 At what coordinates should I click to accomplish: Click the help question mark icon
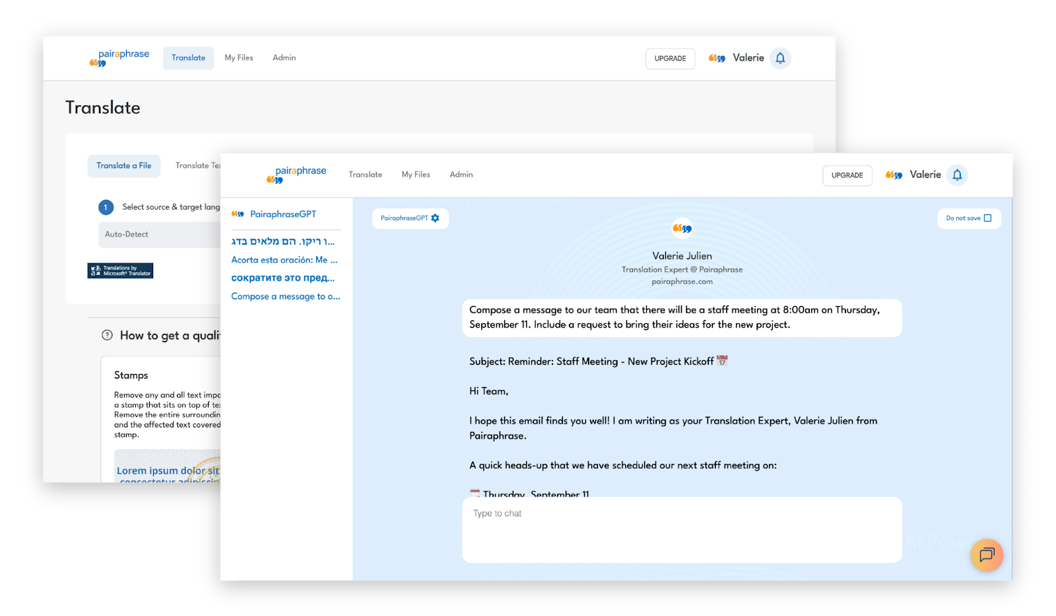pos(107,335)
